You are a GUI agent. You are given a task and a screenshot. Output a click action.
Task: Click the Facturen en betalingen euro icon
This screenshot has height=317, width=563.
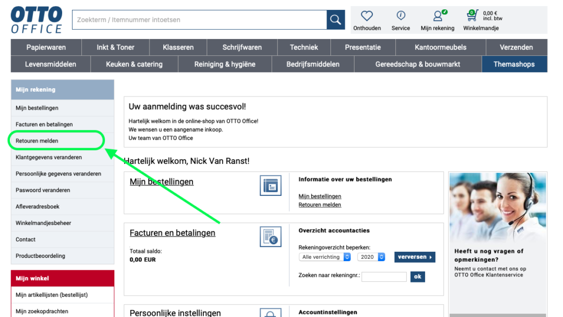click(271, 237)
